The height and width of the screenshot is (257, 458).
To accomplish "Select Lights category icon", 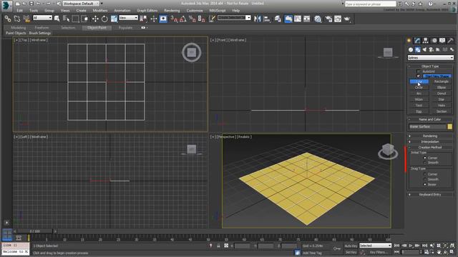I will pyautogui.click(x=424, y=50).
